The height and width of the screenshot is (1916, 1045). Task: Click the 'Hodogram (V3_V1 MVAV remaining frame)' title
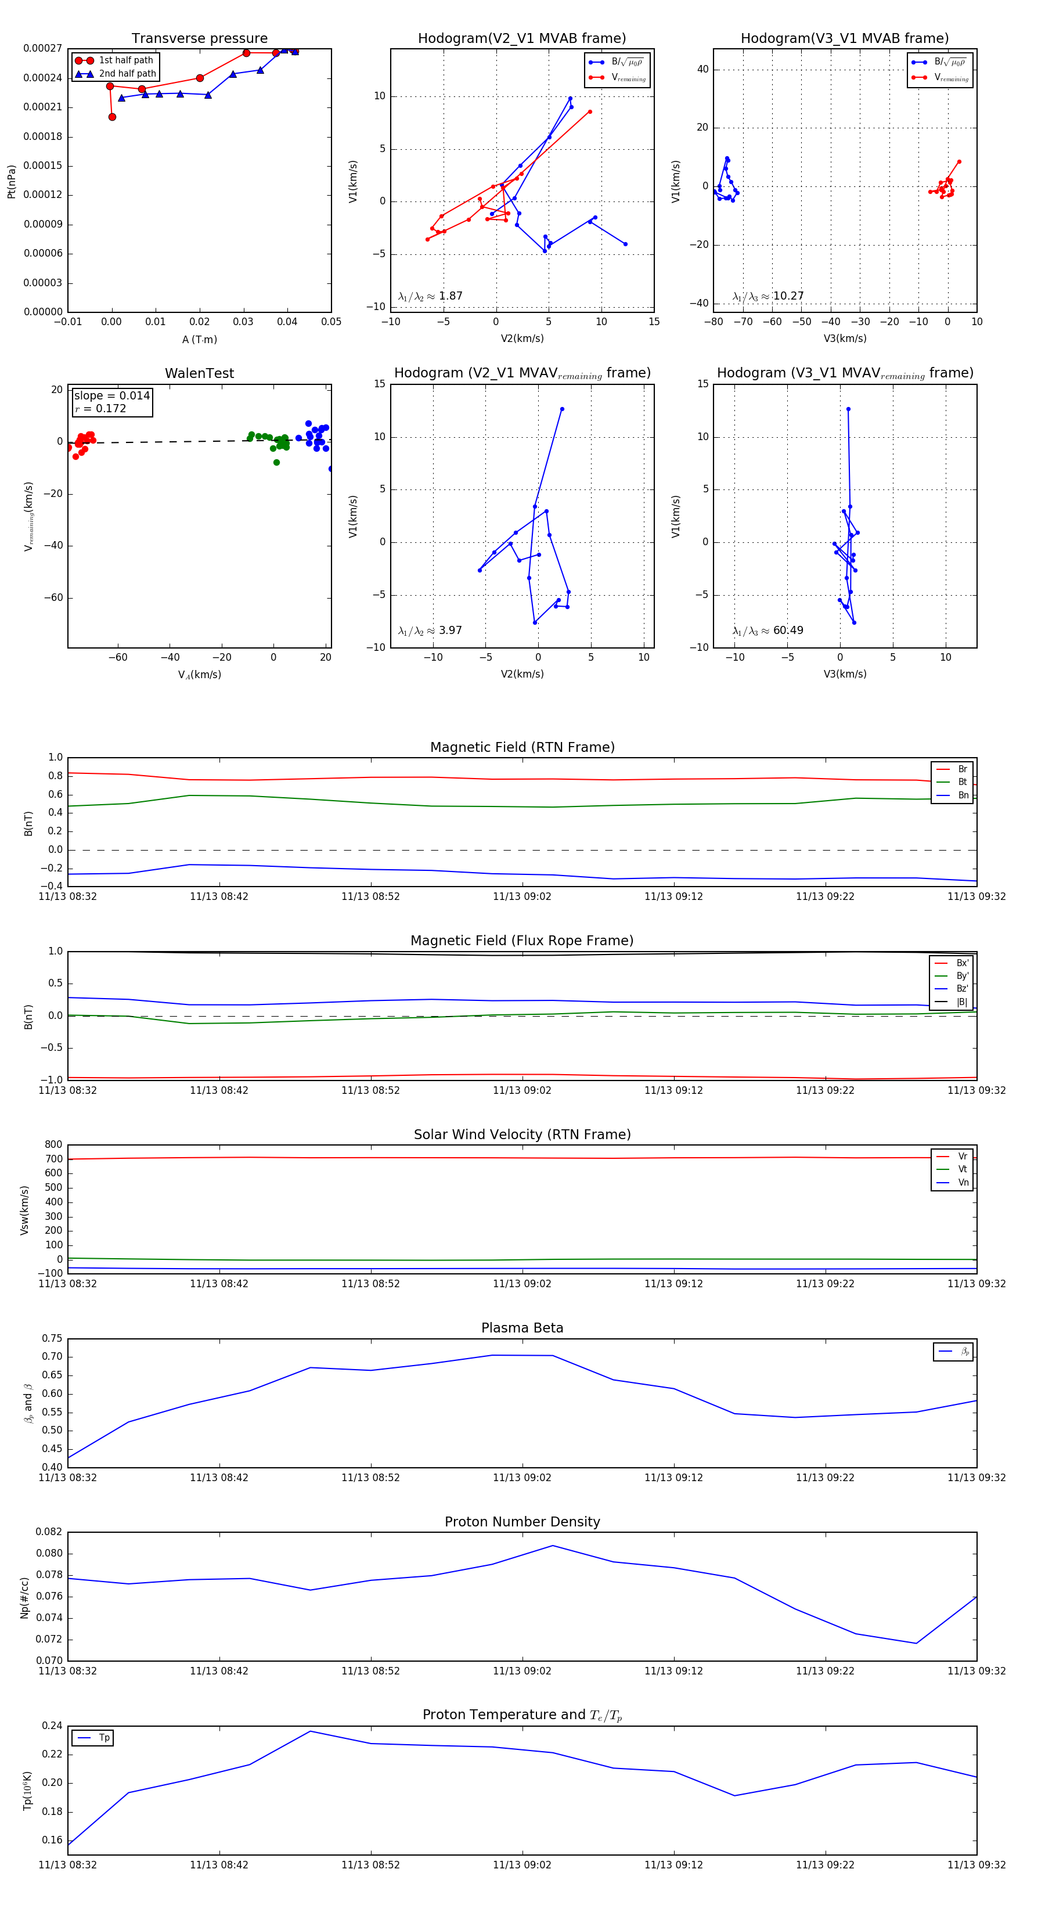click(x=845, y=373)
